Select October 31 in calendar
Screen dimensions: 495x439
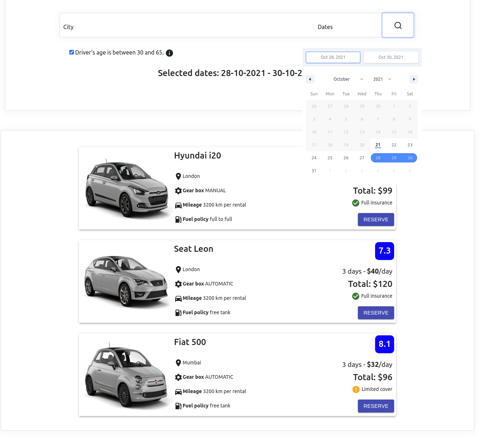(314, 171)
